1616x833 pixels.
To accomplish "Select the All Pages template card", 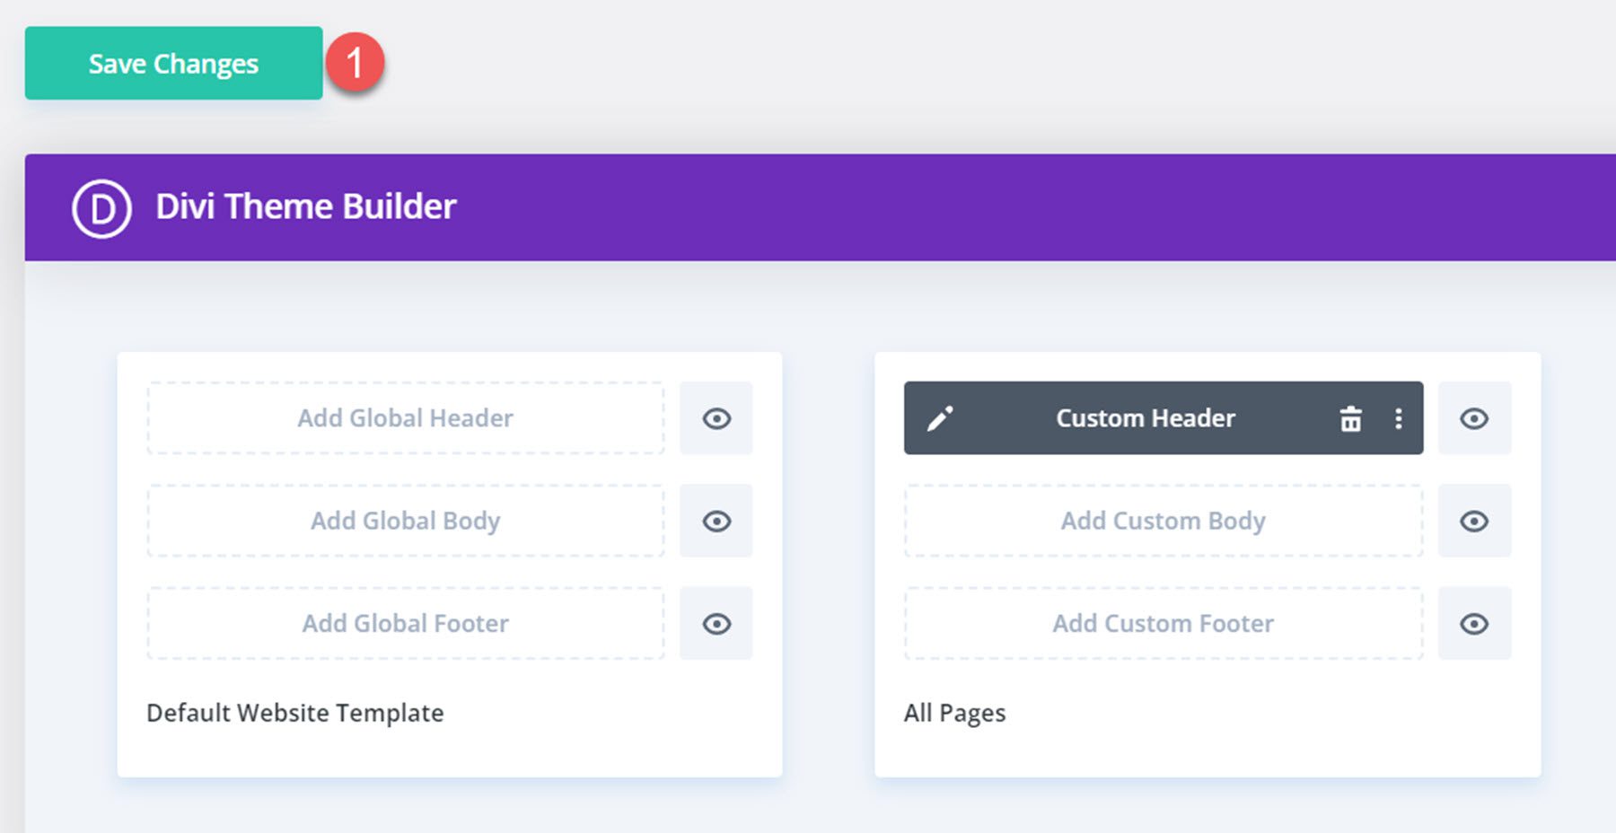I will [954, 712].
